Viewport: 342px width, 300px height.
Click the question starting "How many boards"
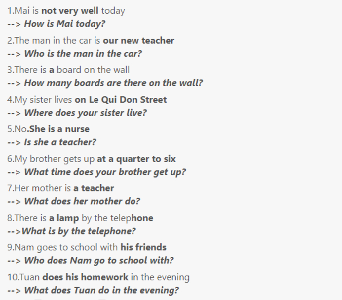pyautogui.click(x=113, y=83)
